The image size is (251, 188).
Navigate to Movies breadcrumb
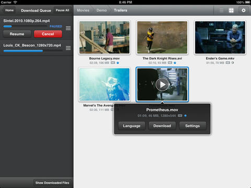[x=83, y=10]
